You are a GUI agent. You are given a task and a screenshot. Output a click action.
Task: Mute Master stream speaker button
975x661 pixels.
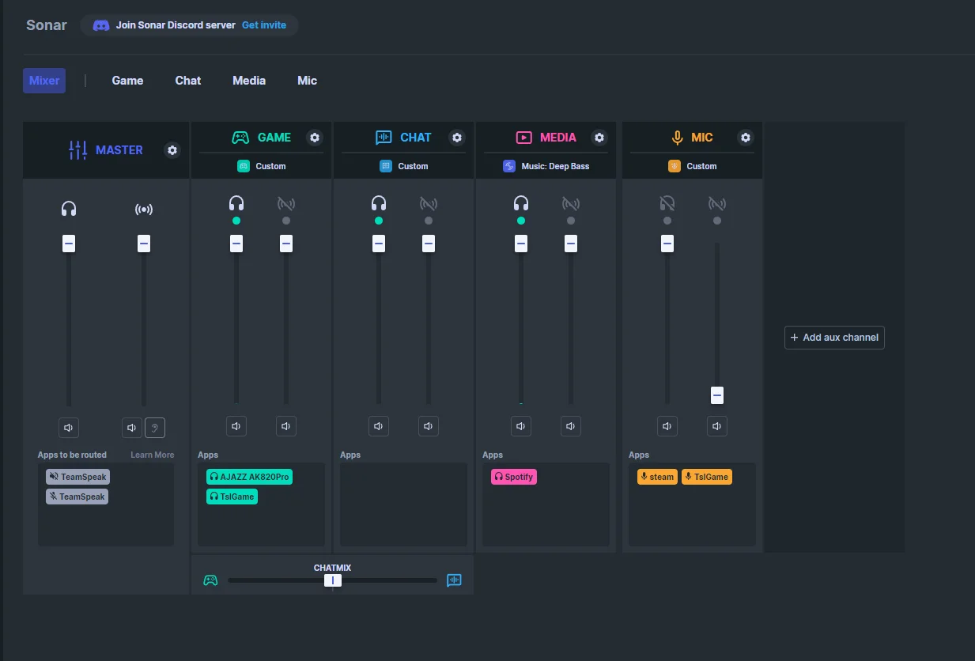coord(133,428)
